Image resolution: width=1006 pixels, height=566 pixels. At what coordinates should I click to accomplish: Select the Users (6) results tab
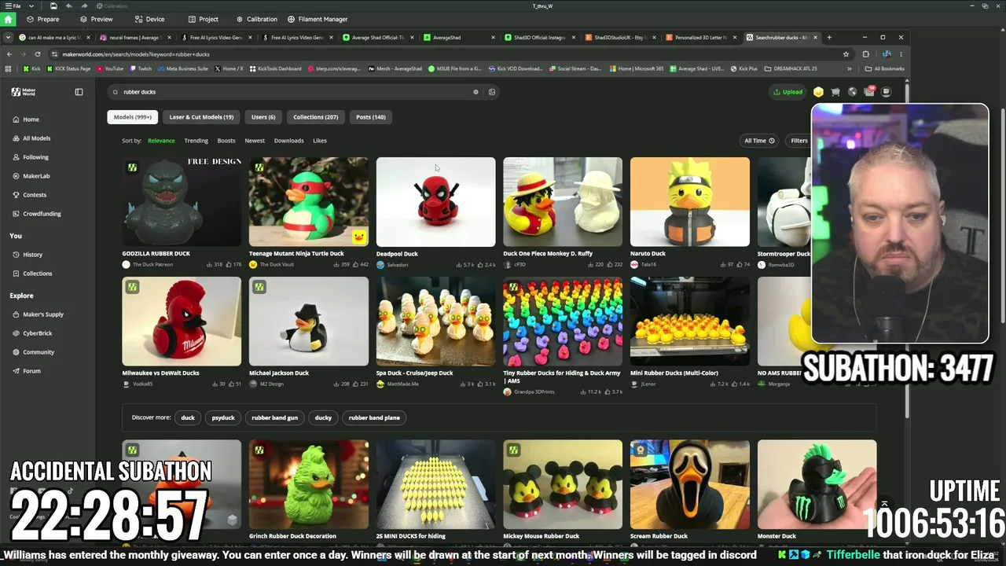tap(263, 117)
